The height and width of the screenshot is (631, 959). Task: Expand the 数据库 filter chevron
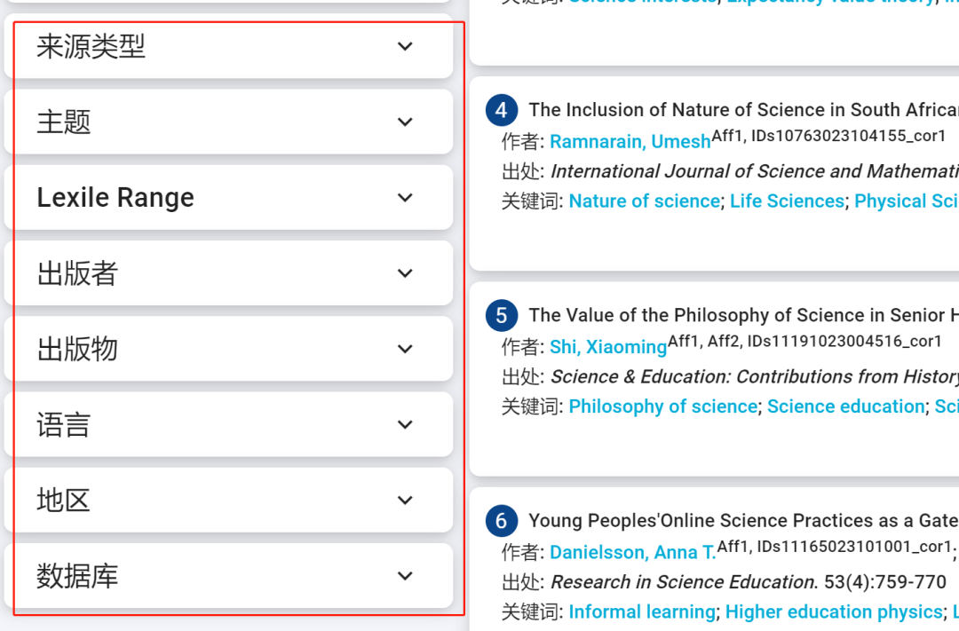click(x=405, y=576)
